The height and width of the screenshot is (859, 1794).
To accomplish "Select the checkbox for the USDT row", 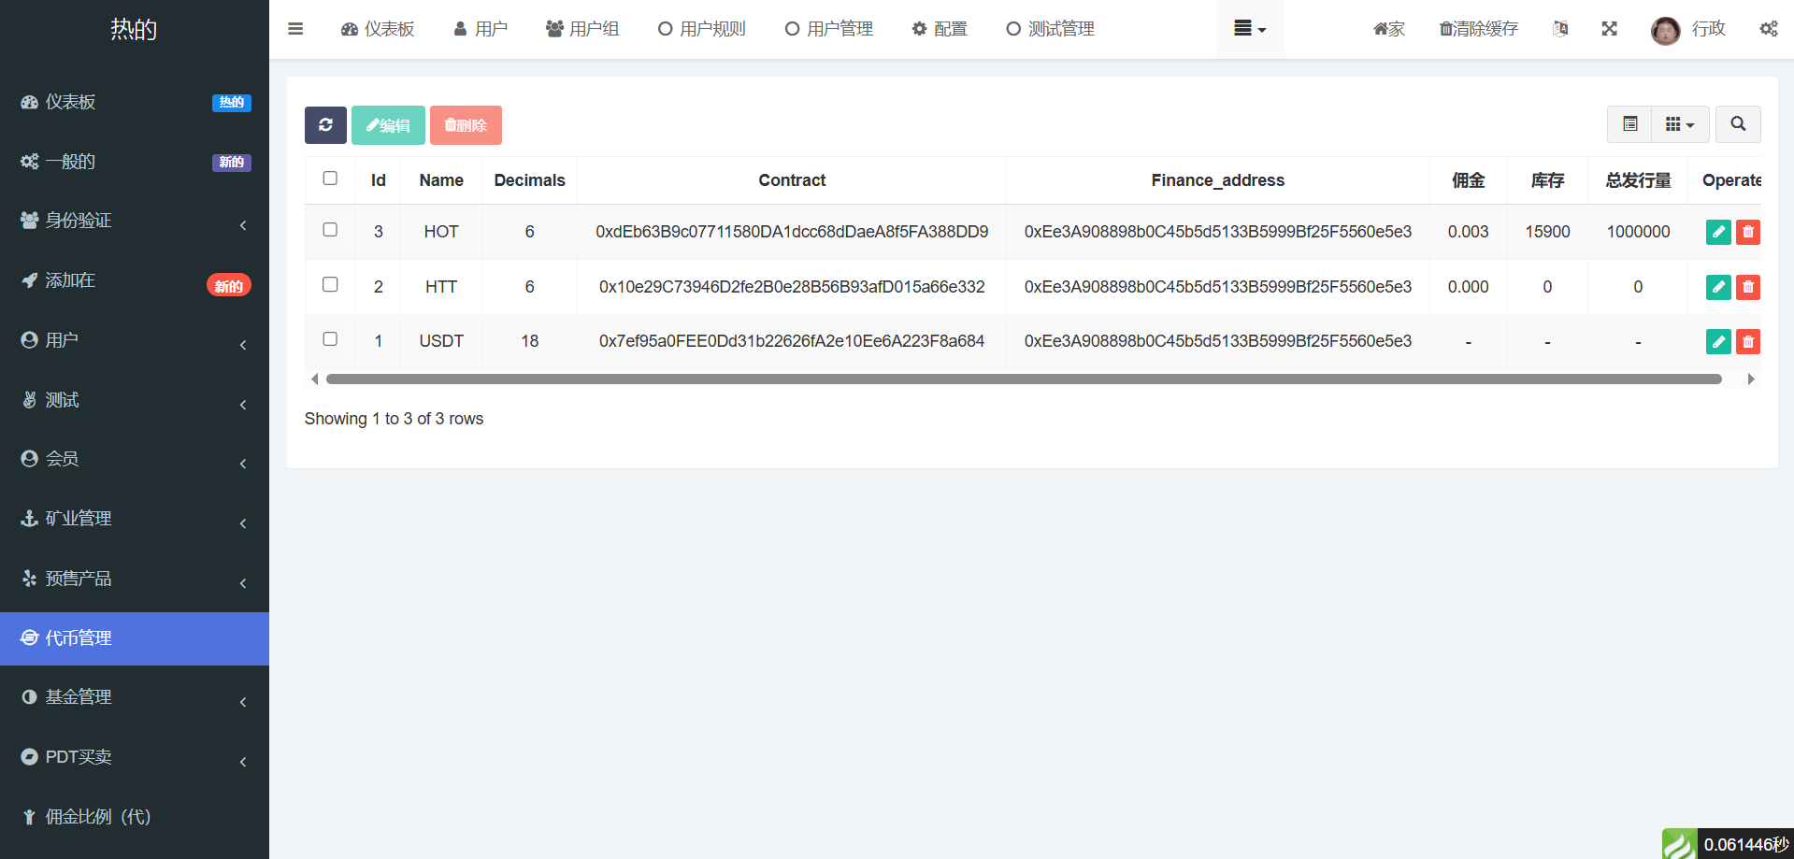I will coord(330,339).
